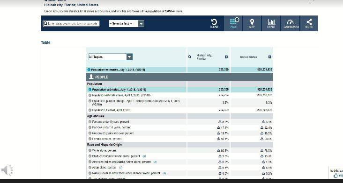Click warning triangle beside Hialeah under 5 years value
This screenshot has height=183, width=343.
tap(220, 122)
